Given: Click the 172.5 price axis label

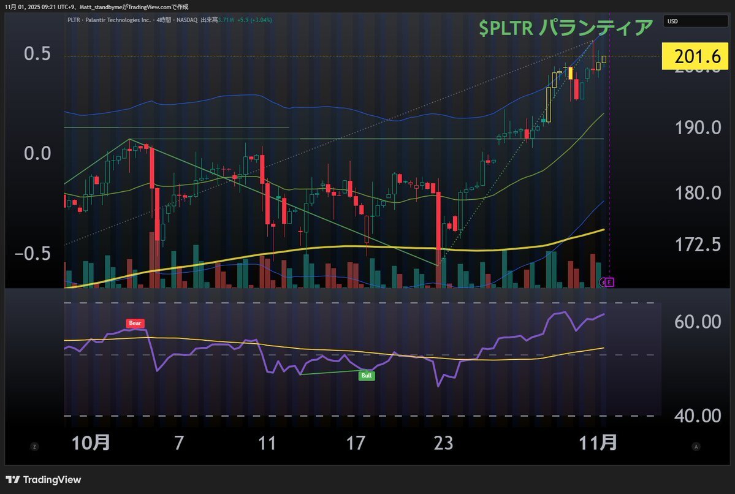Looking at the screenshot, I should click(697, 245).
